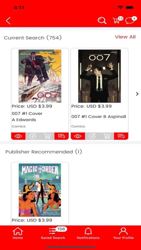
Task: Toggle eye view on Cover B Aspinall
Action: (78, 136)
